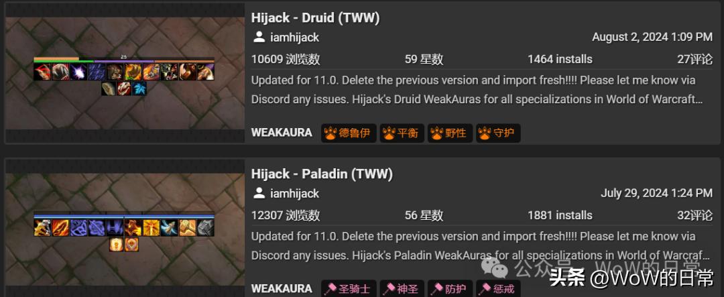Click iamhijack author name under Paladin entry

pyautogui.click(x=294, y=194)
